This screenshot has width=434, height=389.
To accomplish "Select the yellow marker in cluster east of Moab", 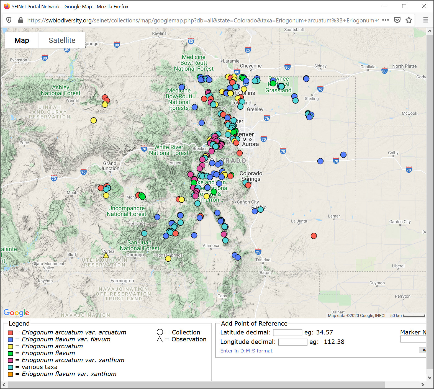I will click(106, 195).
